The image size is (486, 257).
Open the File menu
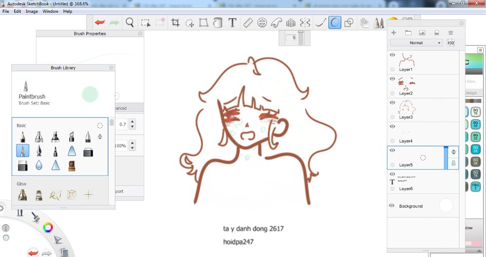pyautogui.click(x=6, y=11)
